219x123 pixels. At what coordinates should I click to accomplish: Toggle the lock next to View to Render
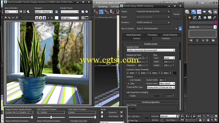pyautogui.click(x=180, y=29)
